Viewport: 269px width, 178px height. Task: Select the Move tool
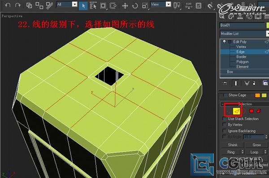point(125,6)
